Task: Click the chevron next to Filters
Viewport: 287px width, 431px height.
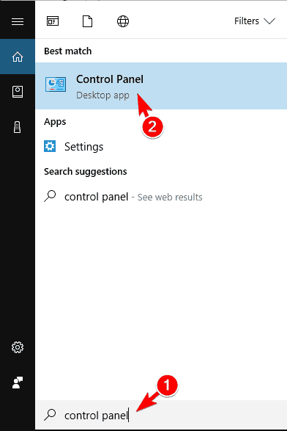Action: tap(269, 21)
